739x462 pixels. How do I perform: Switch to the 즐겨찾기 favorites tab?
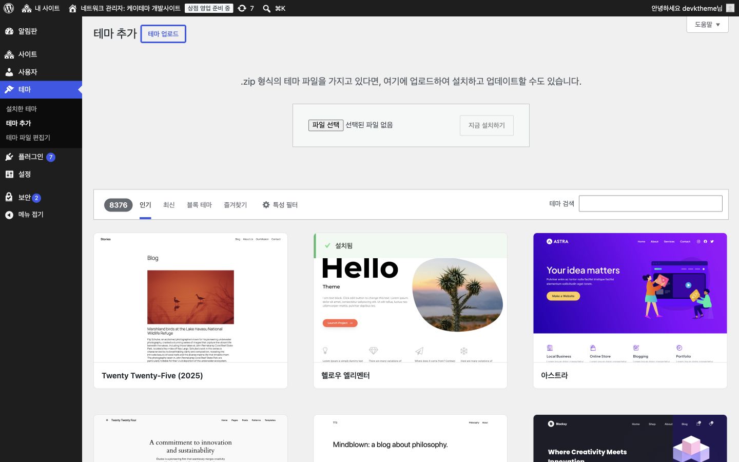tap(235, 205)
